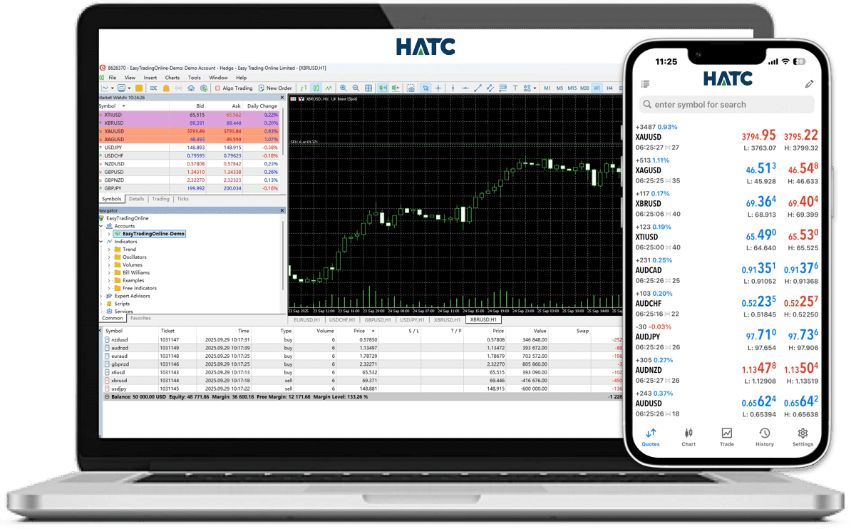Screen dimensions: 861x529
Task: Click the tile windows grid icon
Action: [x=368, y=88]
